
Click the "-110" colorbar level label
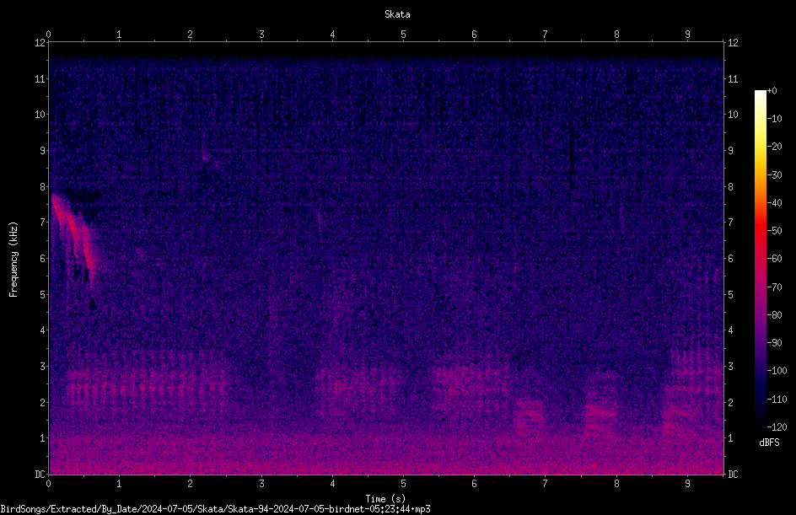pos(777,400)
